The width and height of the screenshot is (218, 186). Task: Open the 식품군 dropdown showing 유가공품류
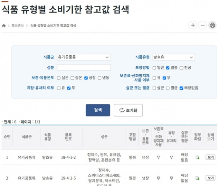(84, 57)
